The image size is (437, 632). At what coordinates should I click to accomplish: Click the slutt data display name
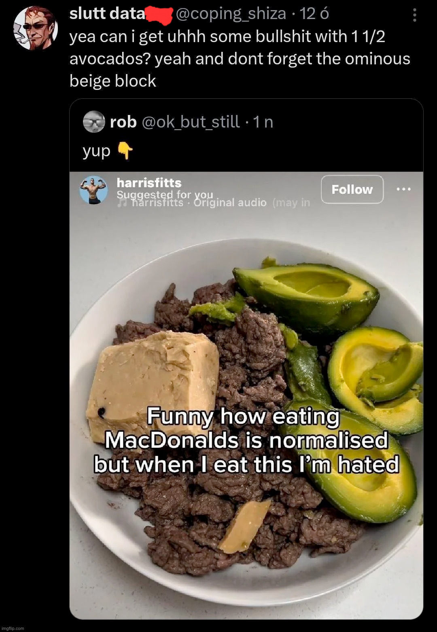coord(107,14)
